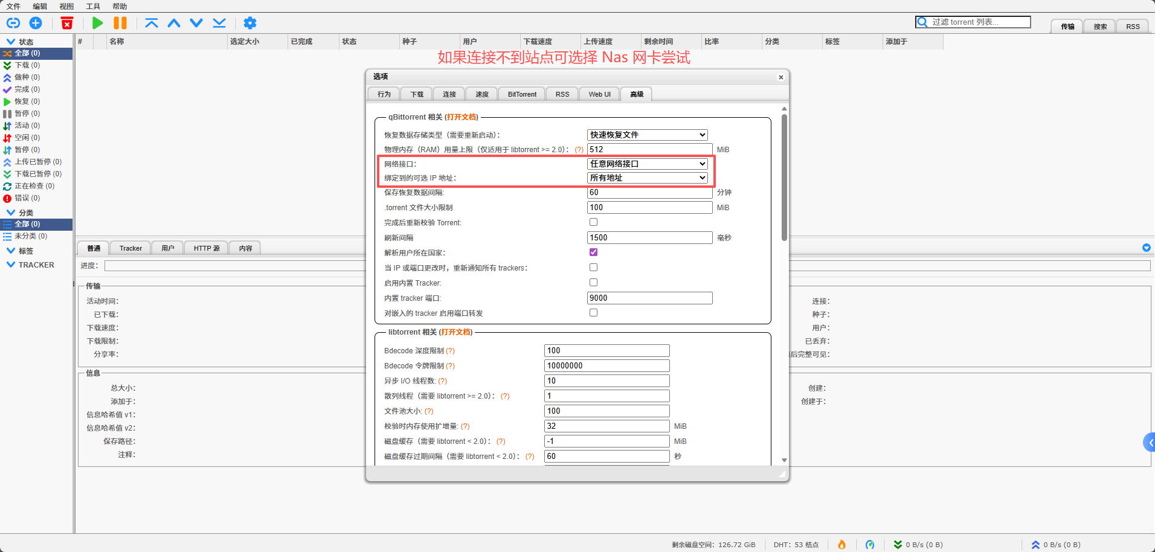Enable embedded Tracker checkbox
This screenshot has width=1155, height=552.
(x=593, y=283)
